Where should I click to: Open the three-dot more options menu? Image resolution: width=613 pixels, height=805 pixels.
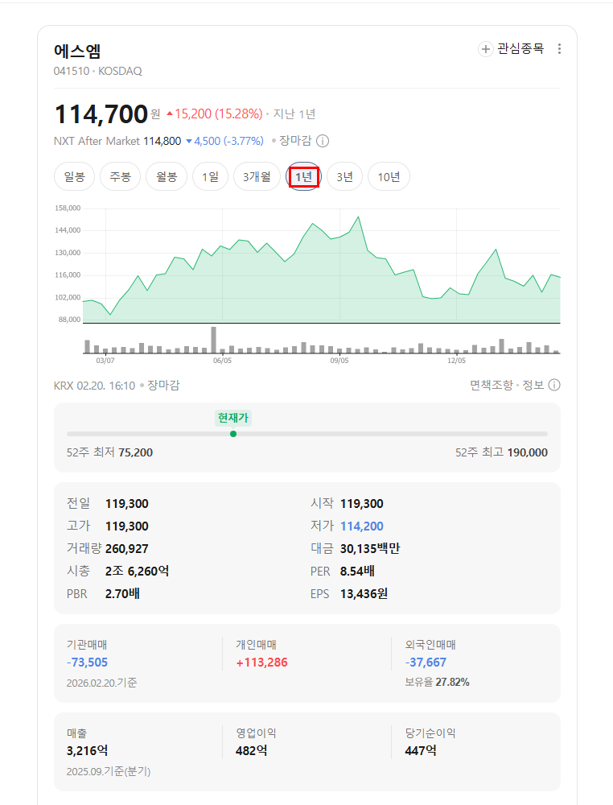tap(559, 49)
